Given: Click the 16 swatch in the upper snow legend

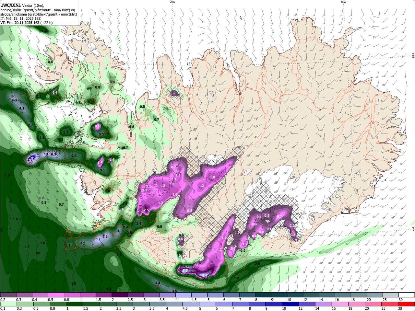Looking at the screenshot, I should click(343, 295).
